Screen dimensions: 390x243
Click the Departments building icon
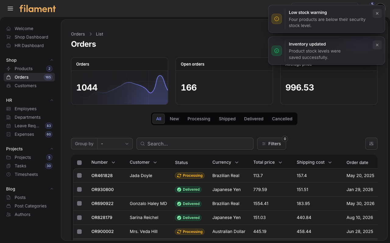click(x=9, y=117)
